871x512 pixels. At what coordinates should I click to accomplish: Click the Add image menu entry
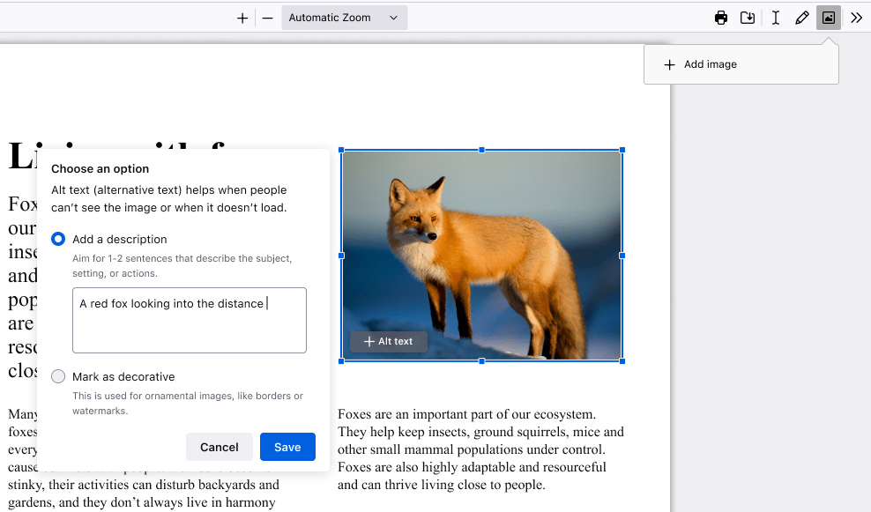700,64
